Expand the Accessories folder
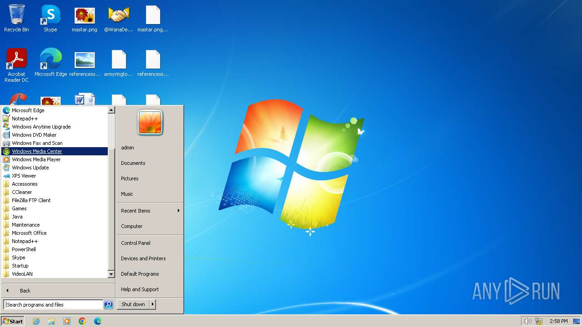This screenshot has width=582, height=327. pos(55,184)
